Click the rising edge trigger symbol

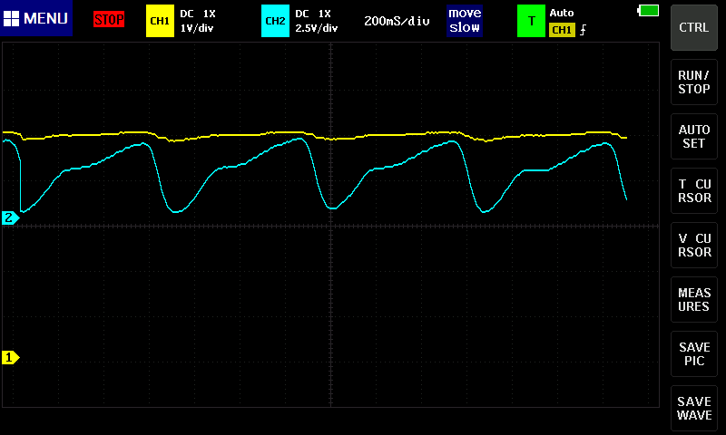pos(583,30)
